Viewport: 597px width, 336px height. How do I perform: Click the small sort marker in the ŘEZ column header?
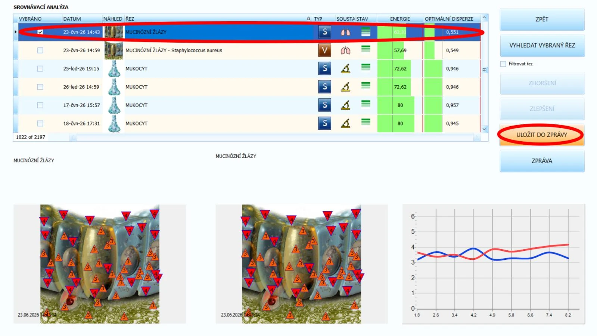[308, 19]
